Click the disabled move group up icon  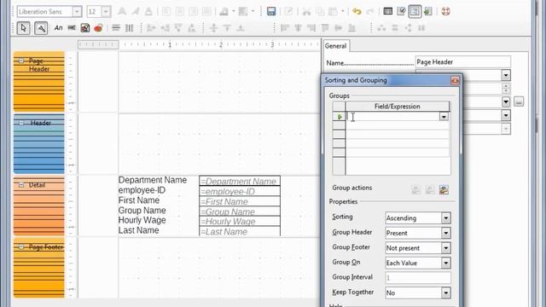coord(415,189)
